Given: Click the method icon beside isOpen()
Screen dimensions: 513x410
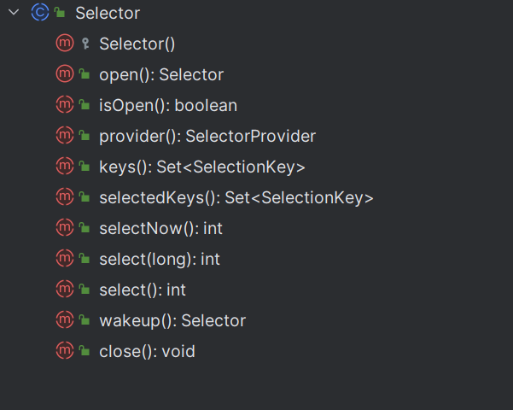Looking at the screenshot, I should [64, 105].
